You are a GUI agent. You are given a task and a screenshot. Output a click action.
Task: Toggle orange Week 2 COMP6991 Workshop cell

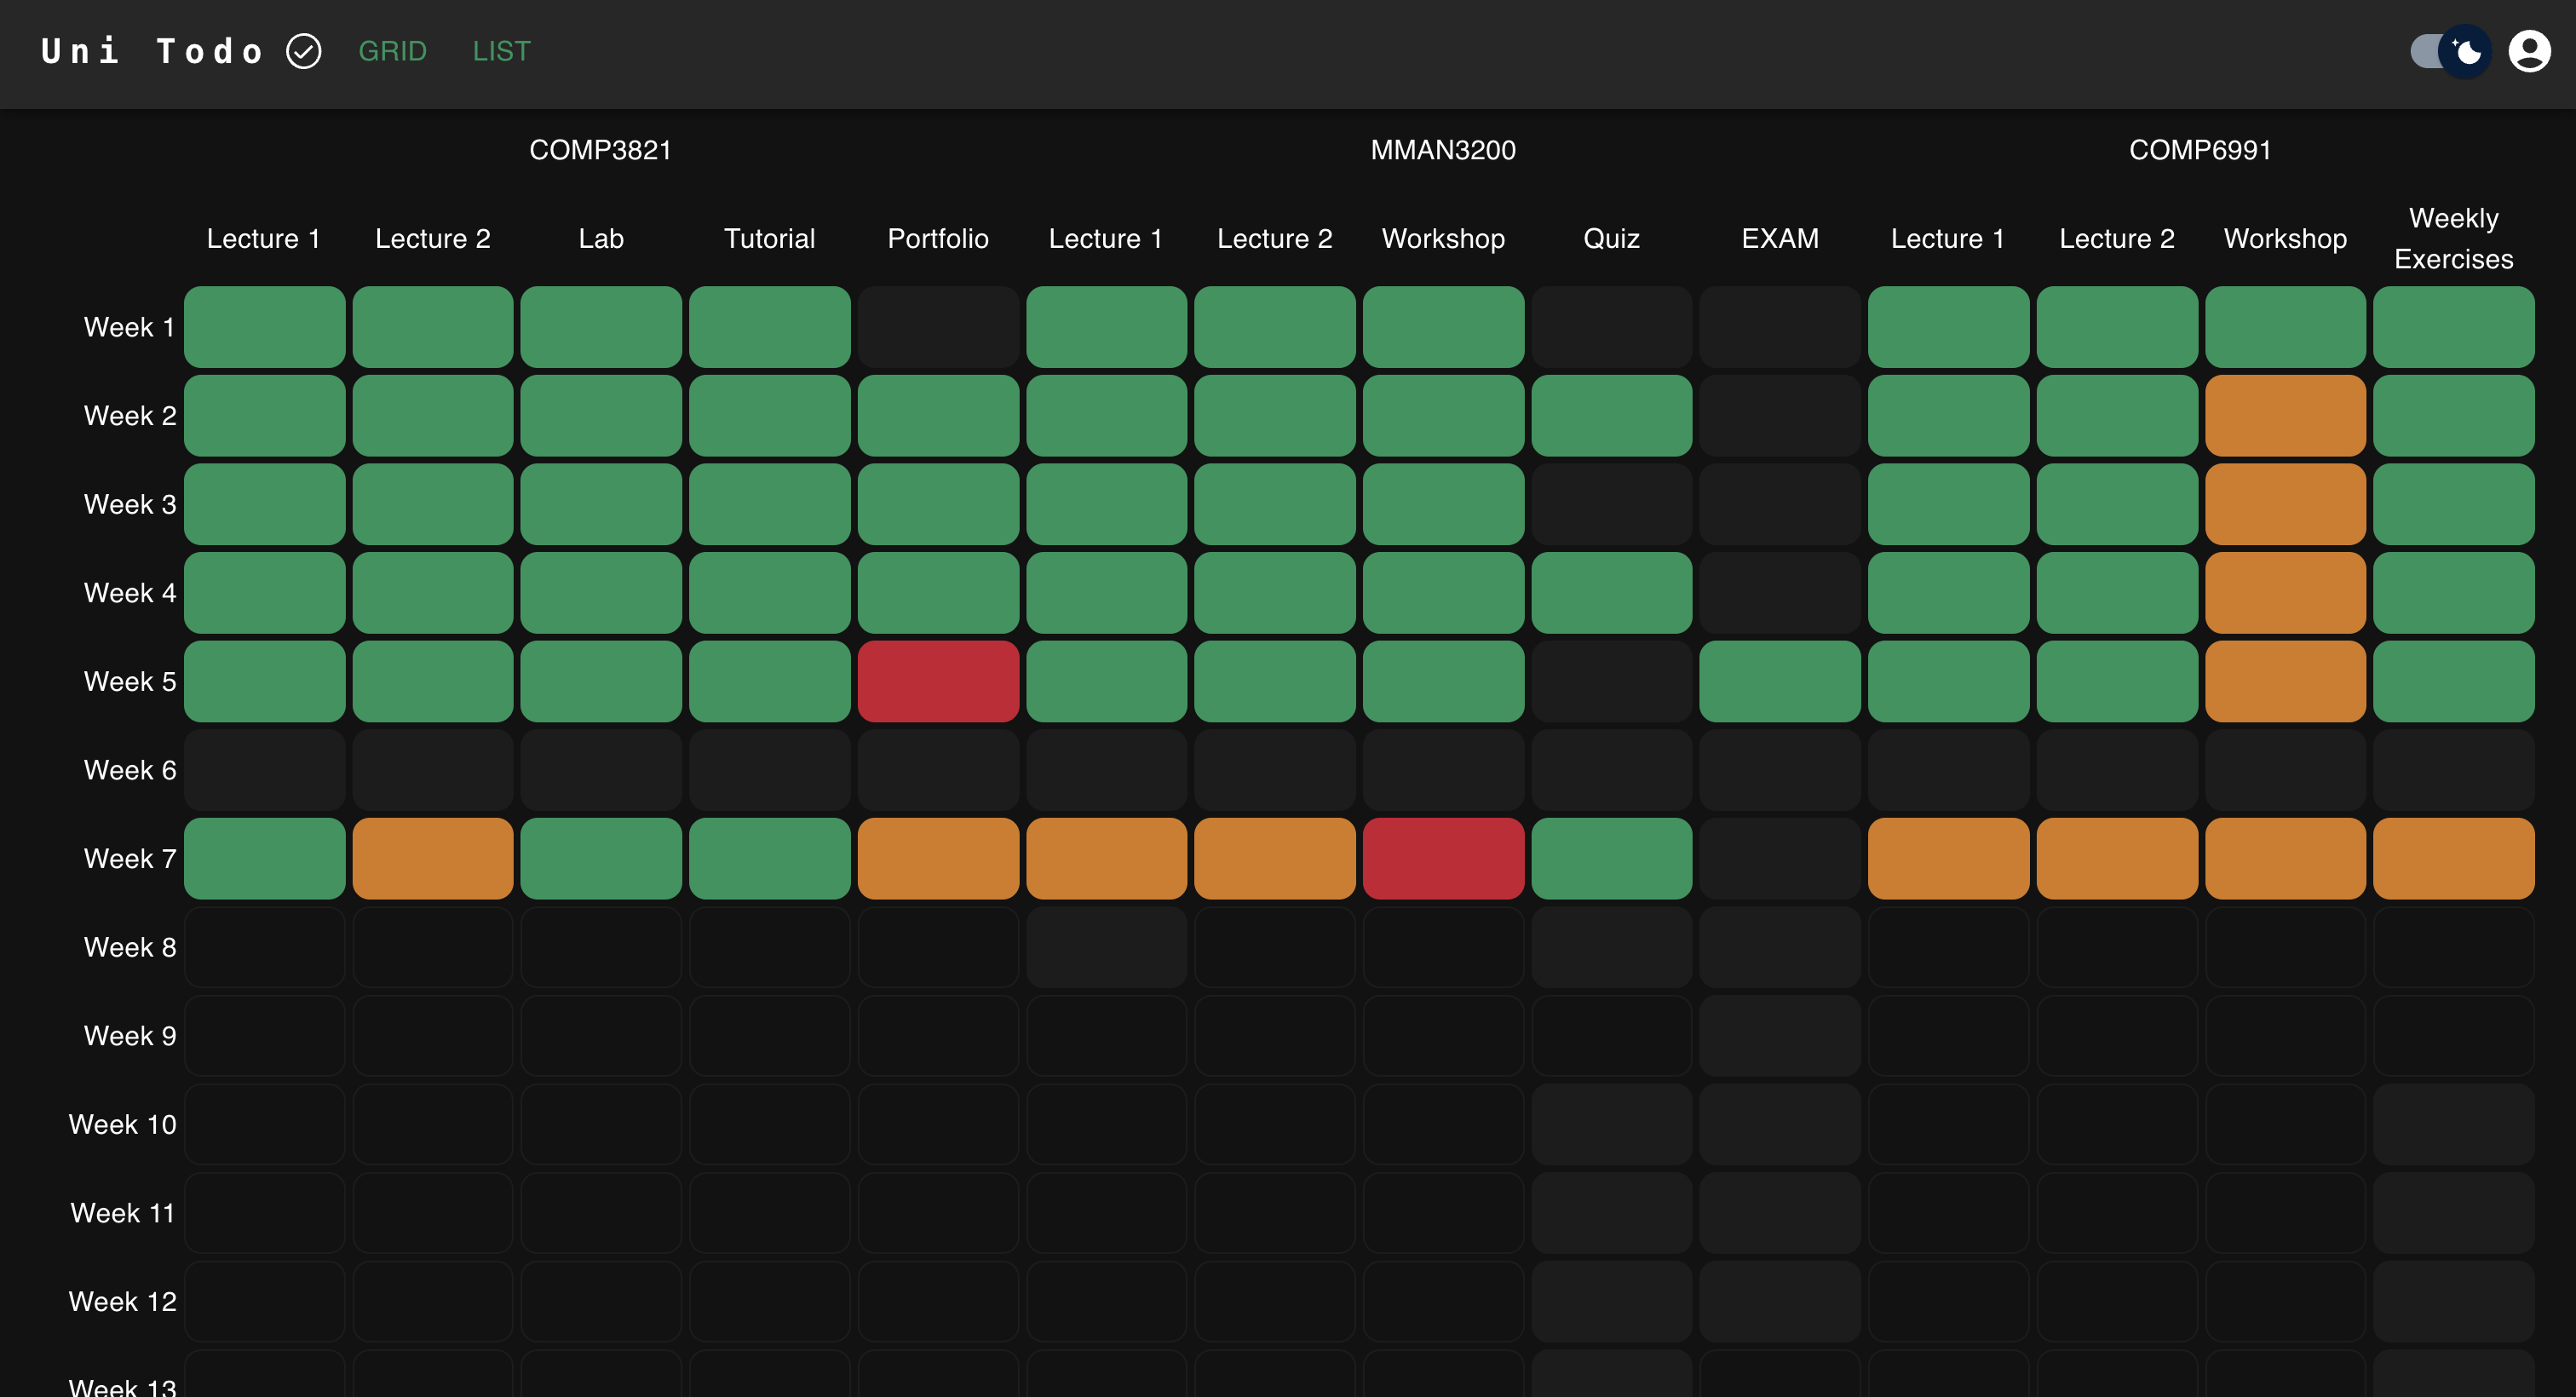coord(2285,415)
